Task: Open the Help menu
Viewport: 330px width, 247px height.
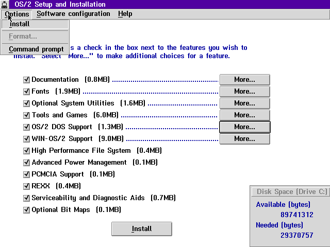Action: [x=125, y=14]
